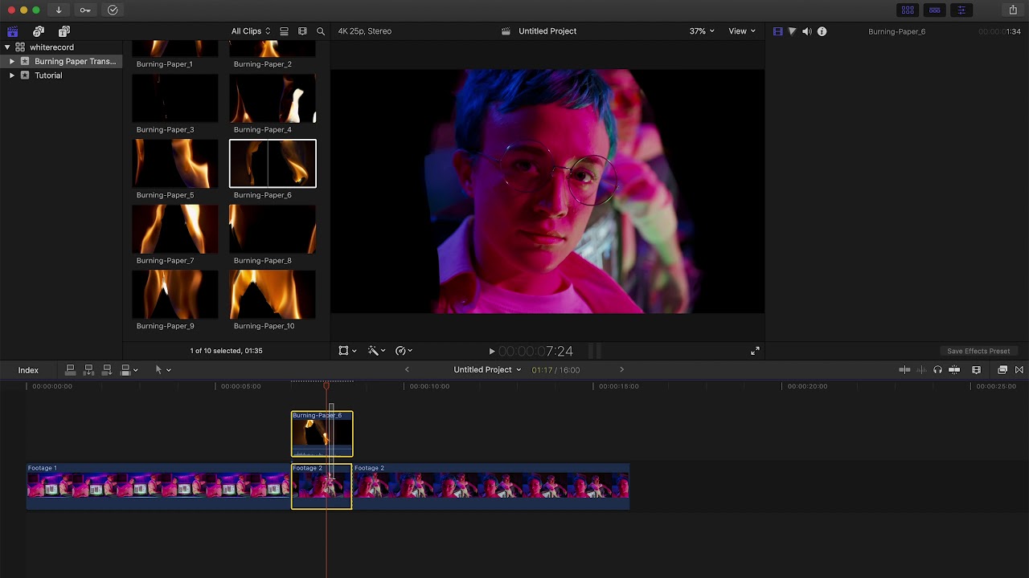Click append clip to storyline icon

pos(107,370)
